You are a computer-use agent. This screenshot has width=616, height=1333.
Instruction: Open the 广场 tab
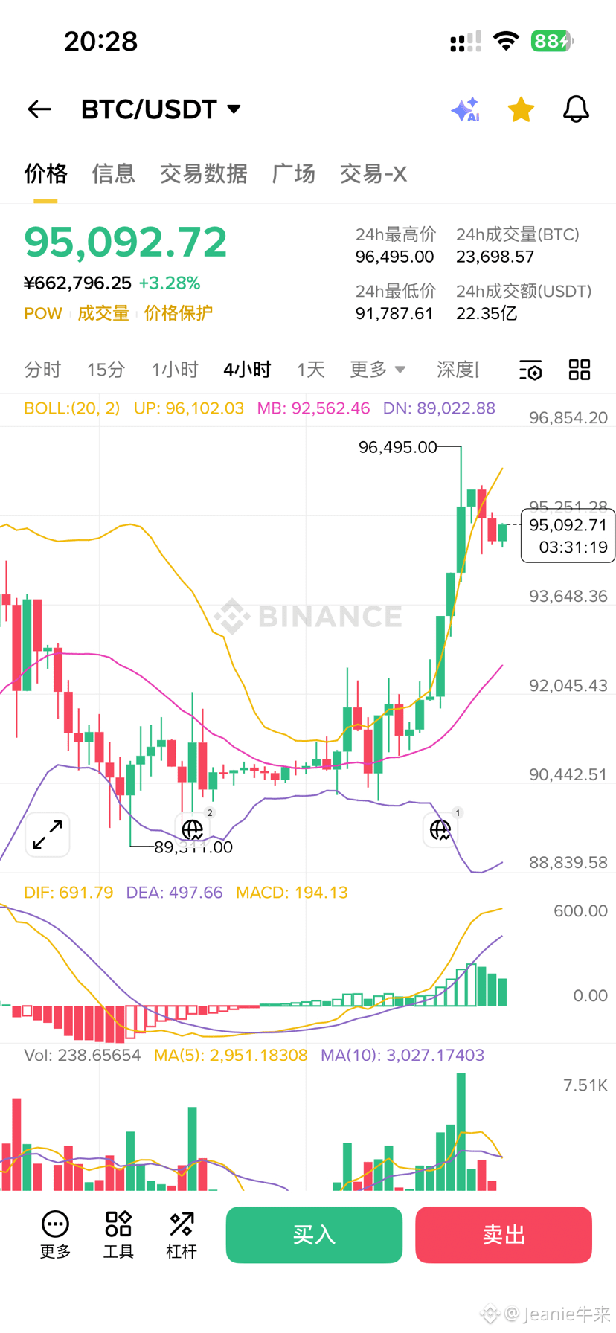(x=293, y=174)
